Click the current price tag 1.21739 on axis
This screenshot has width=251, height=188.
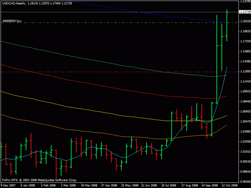coord(245,12)
